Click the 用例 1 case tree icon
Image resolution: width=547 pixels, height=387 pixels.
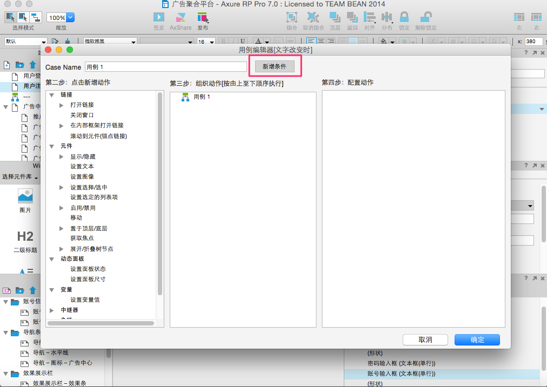click(185, 97)
